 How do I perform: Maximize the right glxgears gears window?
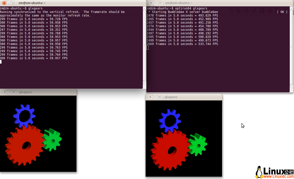(x=160, y=97)
